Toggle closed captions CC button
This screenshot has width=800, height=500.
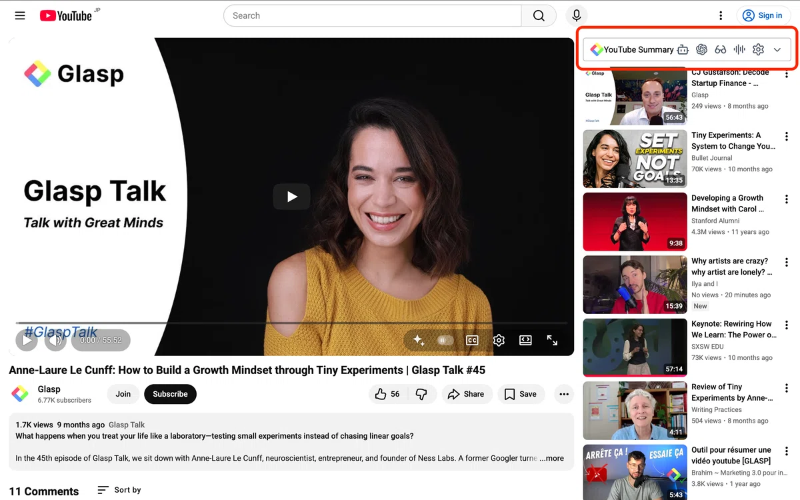click(472, 340)
